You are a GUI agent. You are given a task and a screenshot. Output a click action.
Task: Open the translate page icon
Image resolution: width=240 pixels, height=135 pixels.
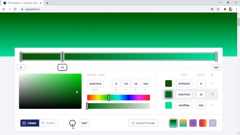(x=212, y=9)
